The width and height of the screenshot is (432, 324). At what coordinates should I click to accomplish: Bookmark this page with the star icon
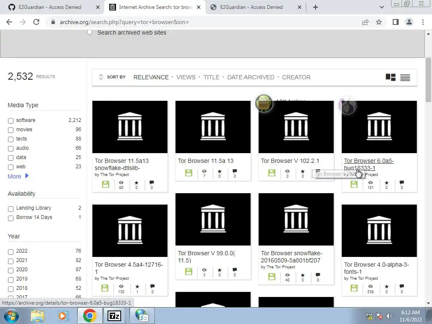(379, 22)
